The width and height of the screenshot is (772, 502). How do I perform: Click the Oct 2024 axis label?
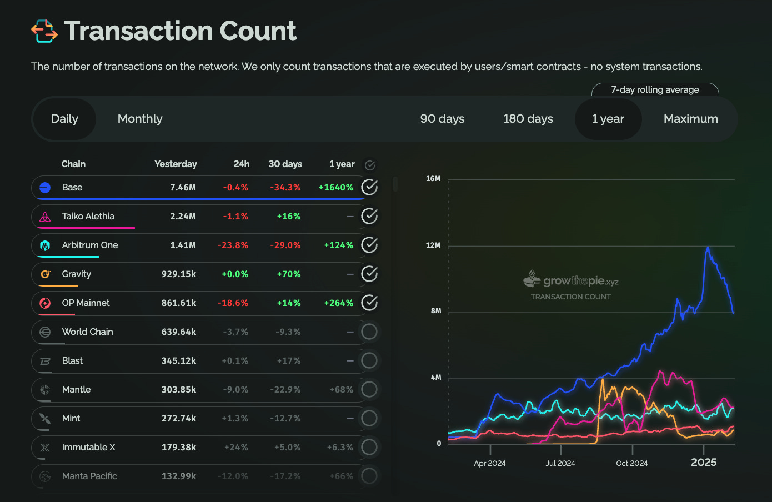(632, 463)
